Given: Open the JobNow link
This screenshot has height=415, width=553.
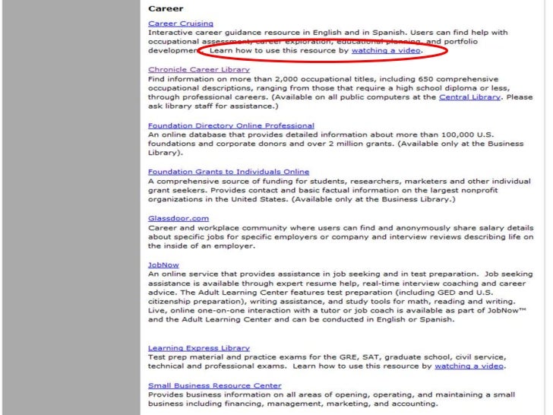Looking at the screenshot, I should pyautogui.click(x=163, y=265).
